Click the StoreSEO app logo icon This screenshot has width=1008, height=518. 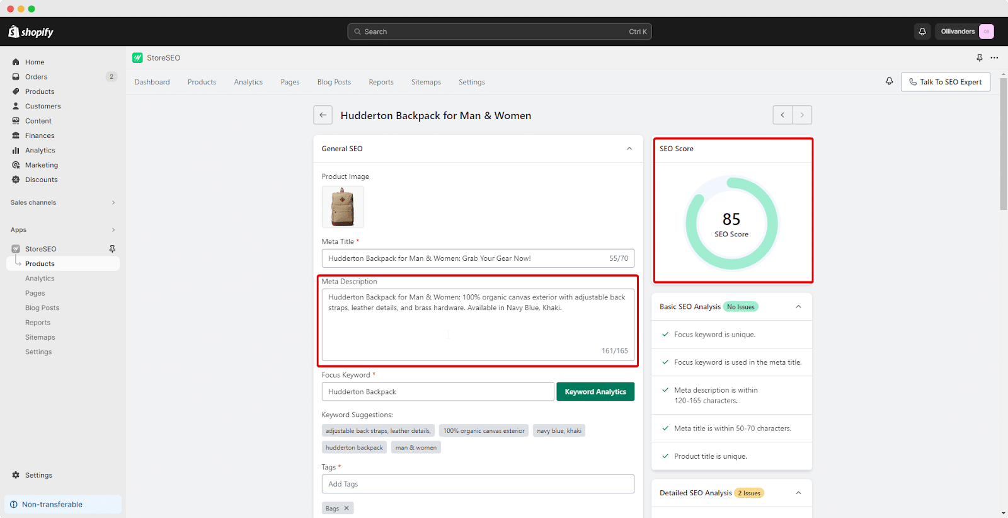tap(137, 58)
